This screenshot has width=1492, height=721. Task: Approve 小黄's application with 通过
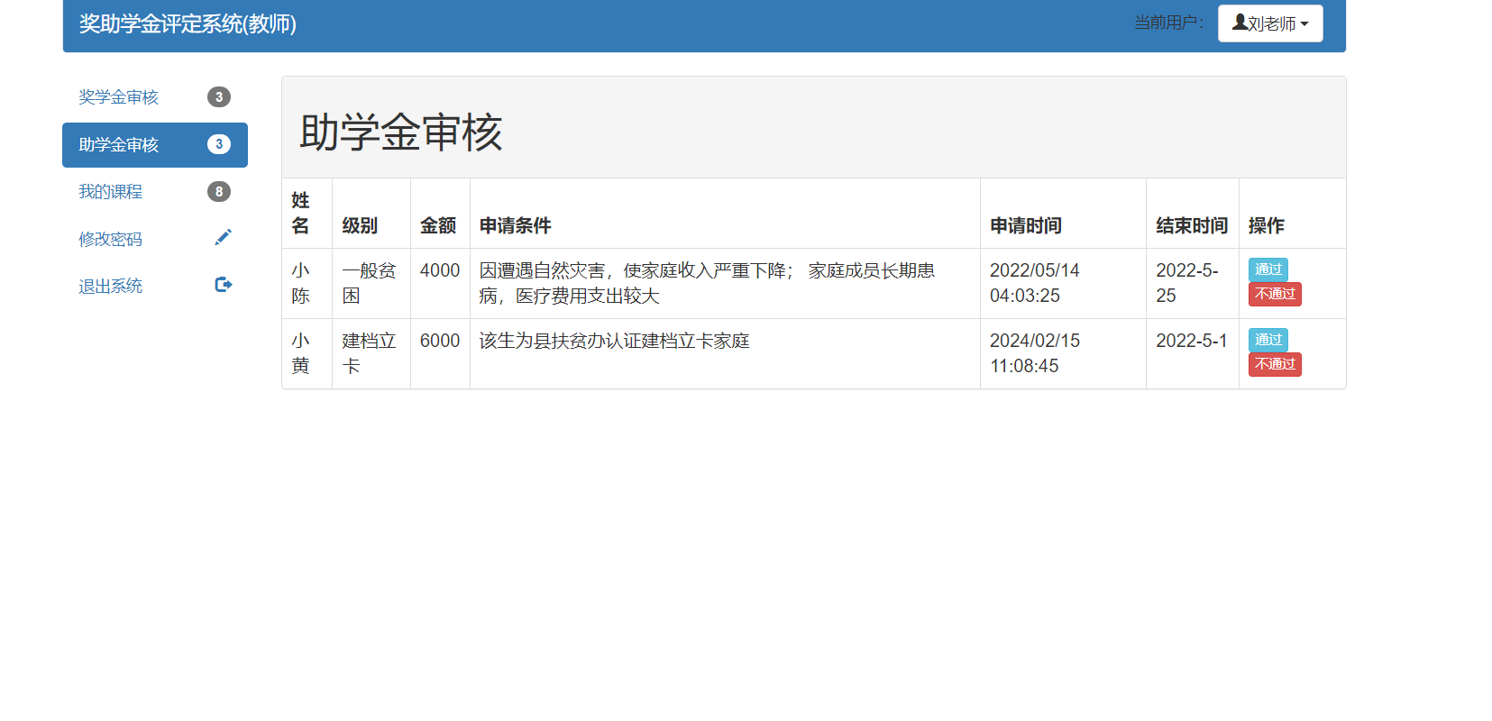pos(1268,339)
